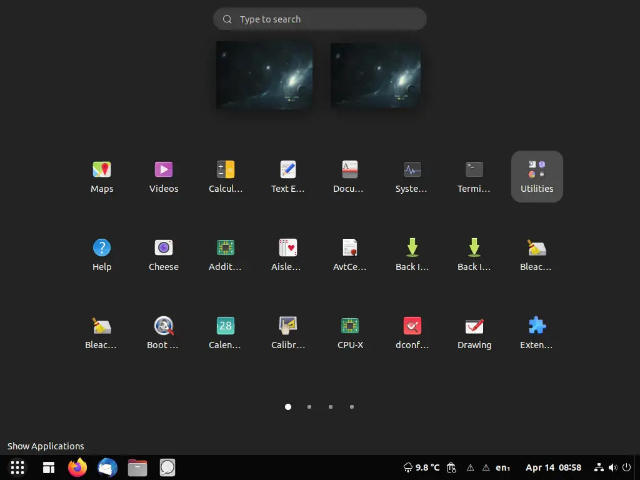Click the Type to search field
This screenshot has width=640, height=480.
320,19
